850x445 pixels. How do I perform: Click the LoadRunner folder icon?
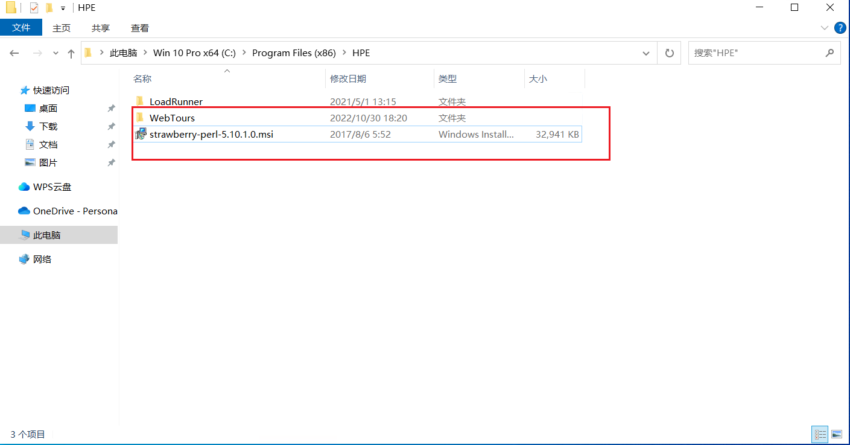click(x=140, y=101)
